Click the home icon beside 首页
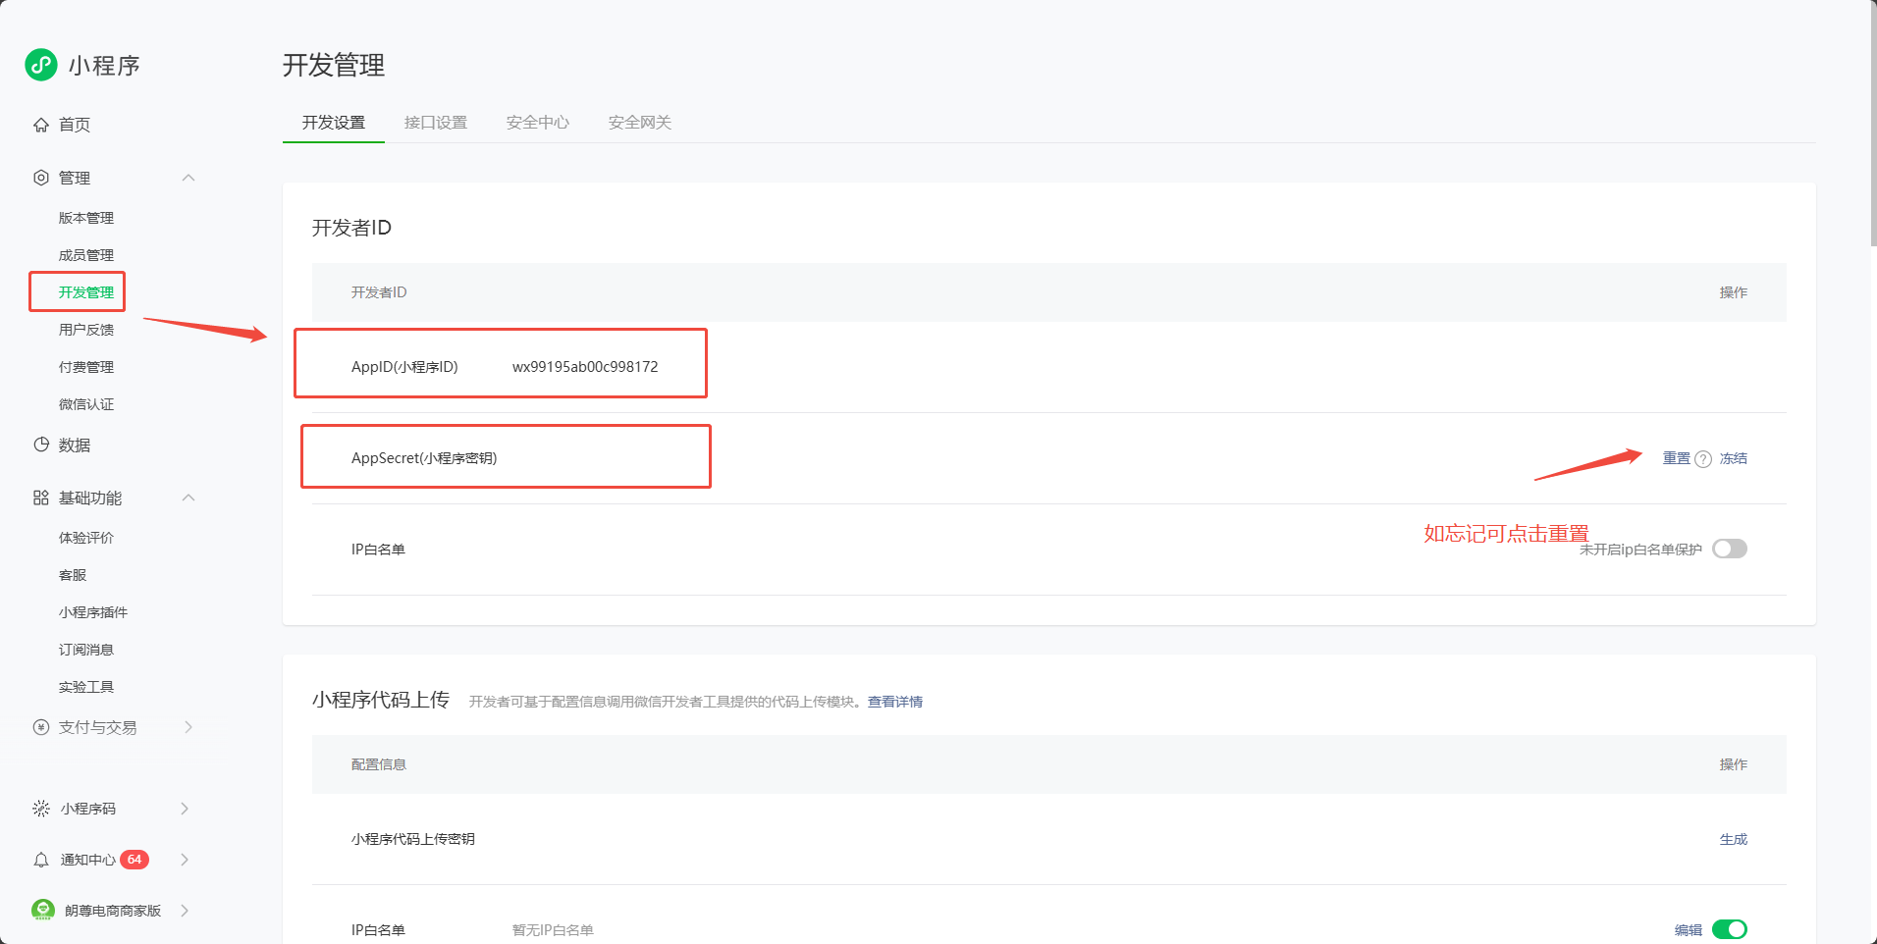 pyautogui.click(x=41, y=125)
